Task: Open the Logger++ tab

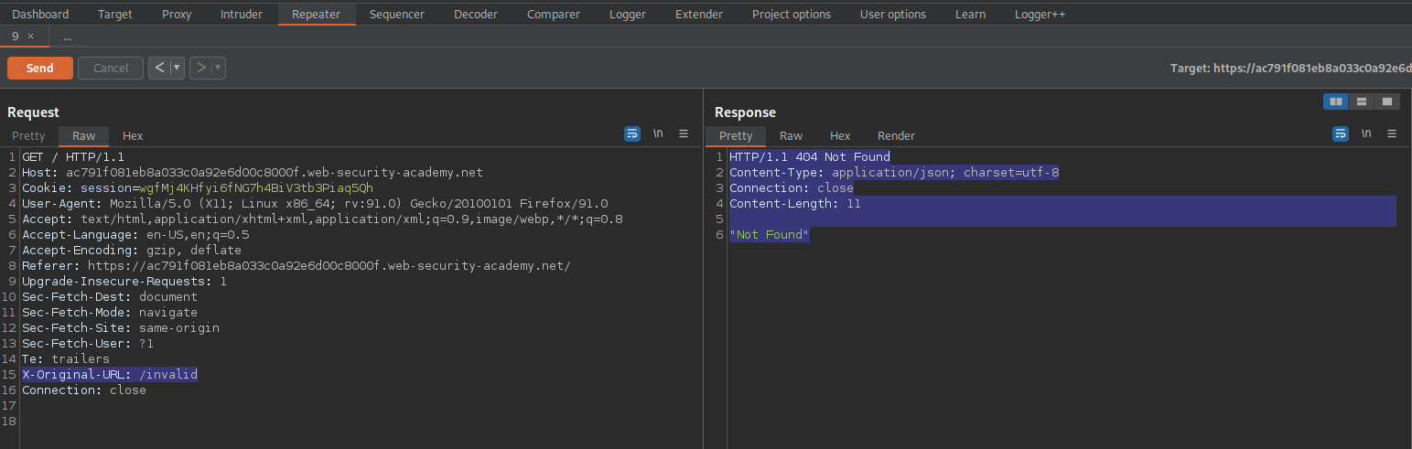Action: click(1040, 14)
